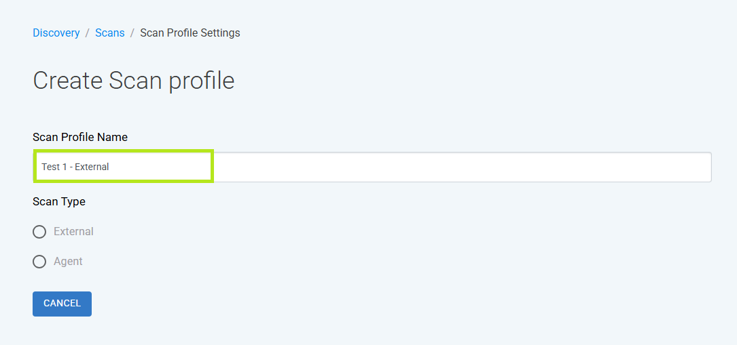This screenshot has height=345, width=737.
Task: Click the digit 1 in the profile name field
Action: (x=65, y=167)
